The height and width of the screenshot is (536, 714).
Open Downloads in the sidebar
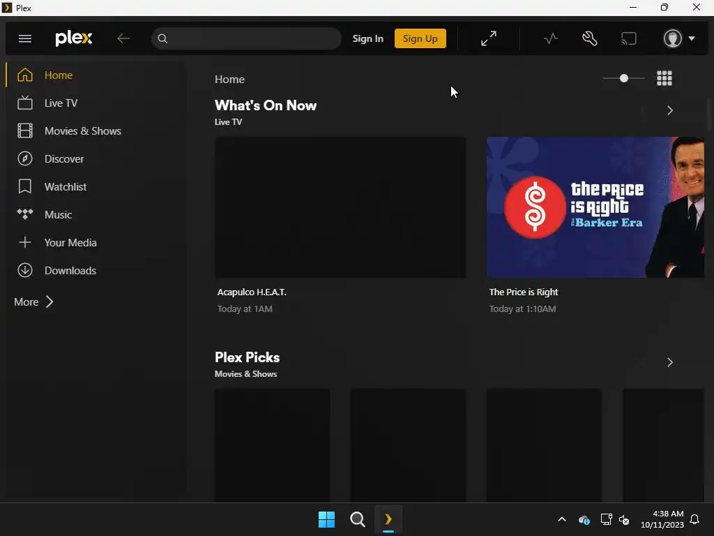click(x=96, y=270)
